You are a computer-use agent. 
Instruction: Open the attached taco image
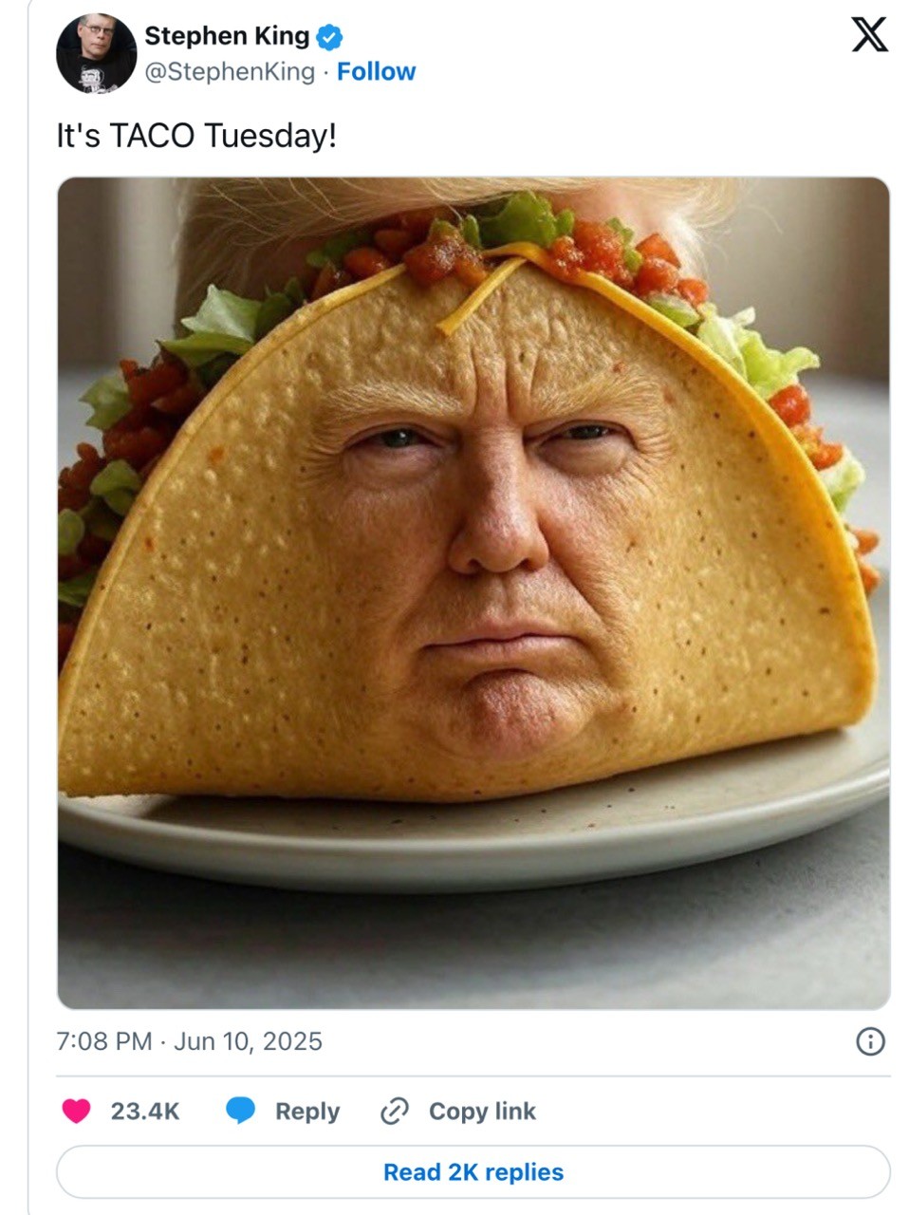click(x=473, y=593)
